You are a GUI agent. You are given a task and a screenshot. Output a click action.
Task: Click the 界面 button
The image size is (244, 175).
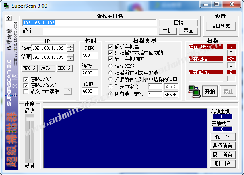(189, 31)
